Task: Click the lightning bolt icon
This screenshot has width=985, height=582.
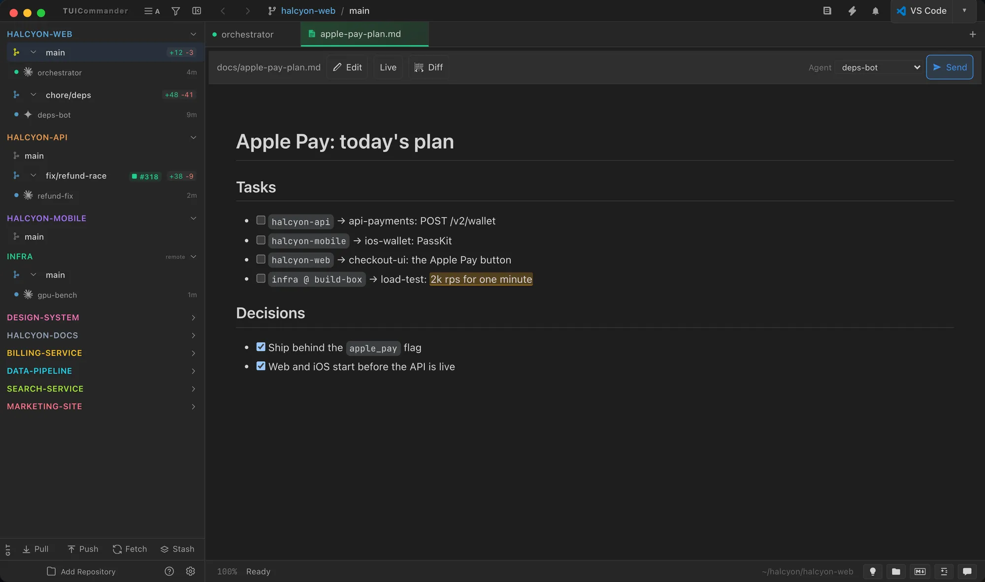Action: pyautogui.click(x=852, y=11)
